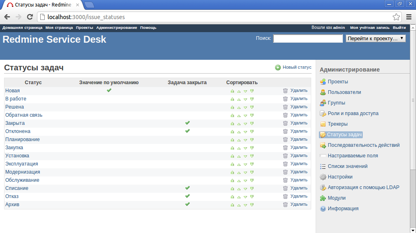The image size is (416, 233).
Task: Click 'Новый статус' link
Action: point(297,67)
